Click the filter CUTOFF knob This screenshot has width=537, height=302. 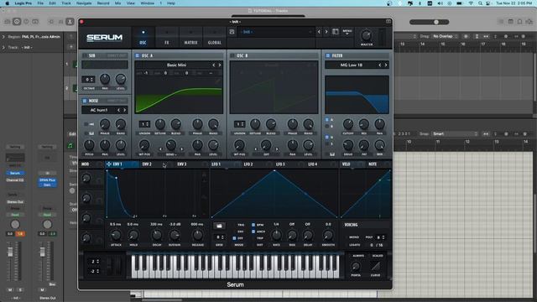pos(348,124)
